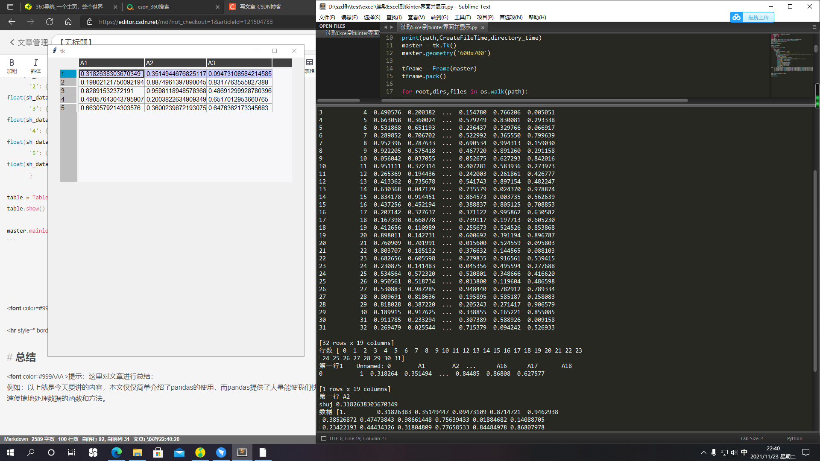Click the Bold formatting icon in CSDN editor

coord(12,62)
